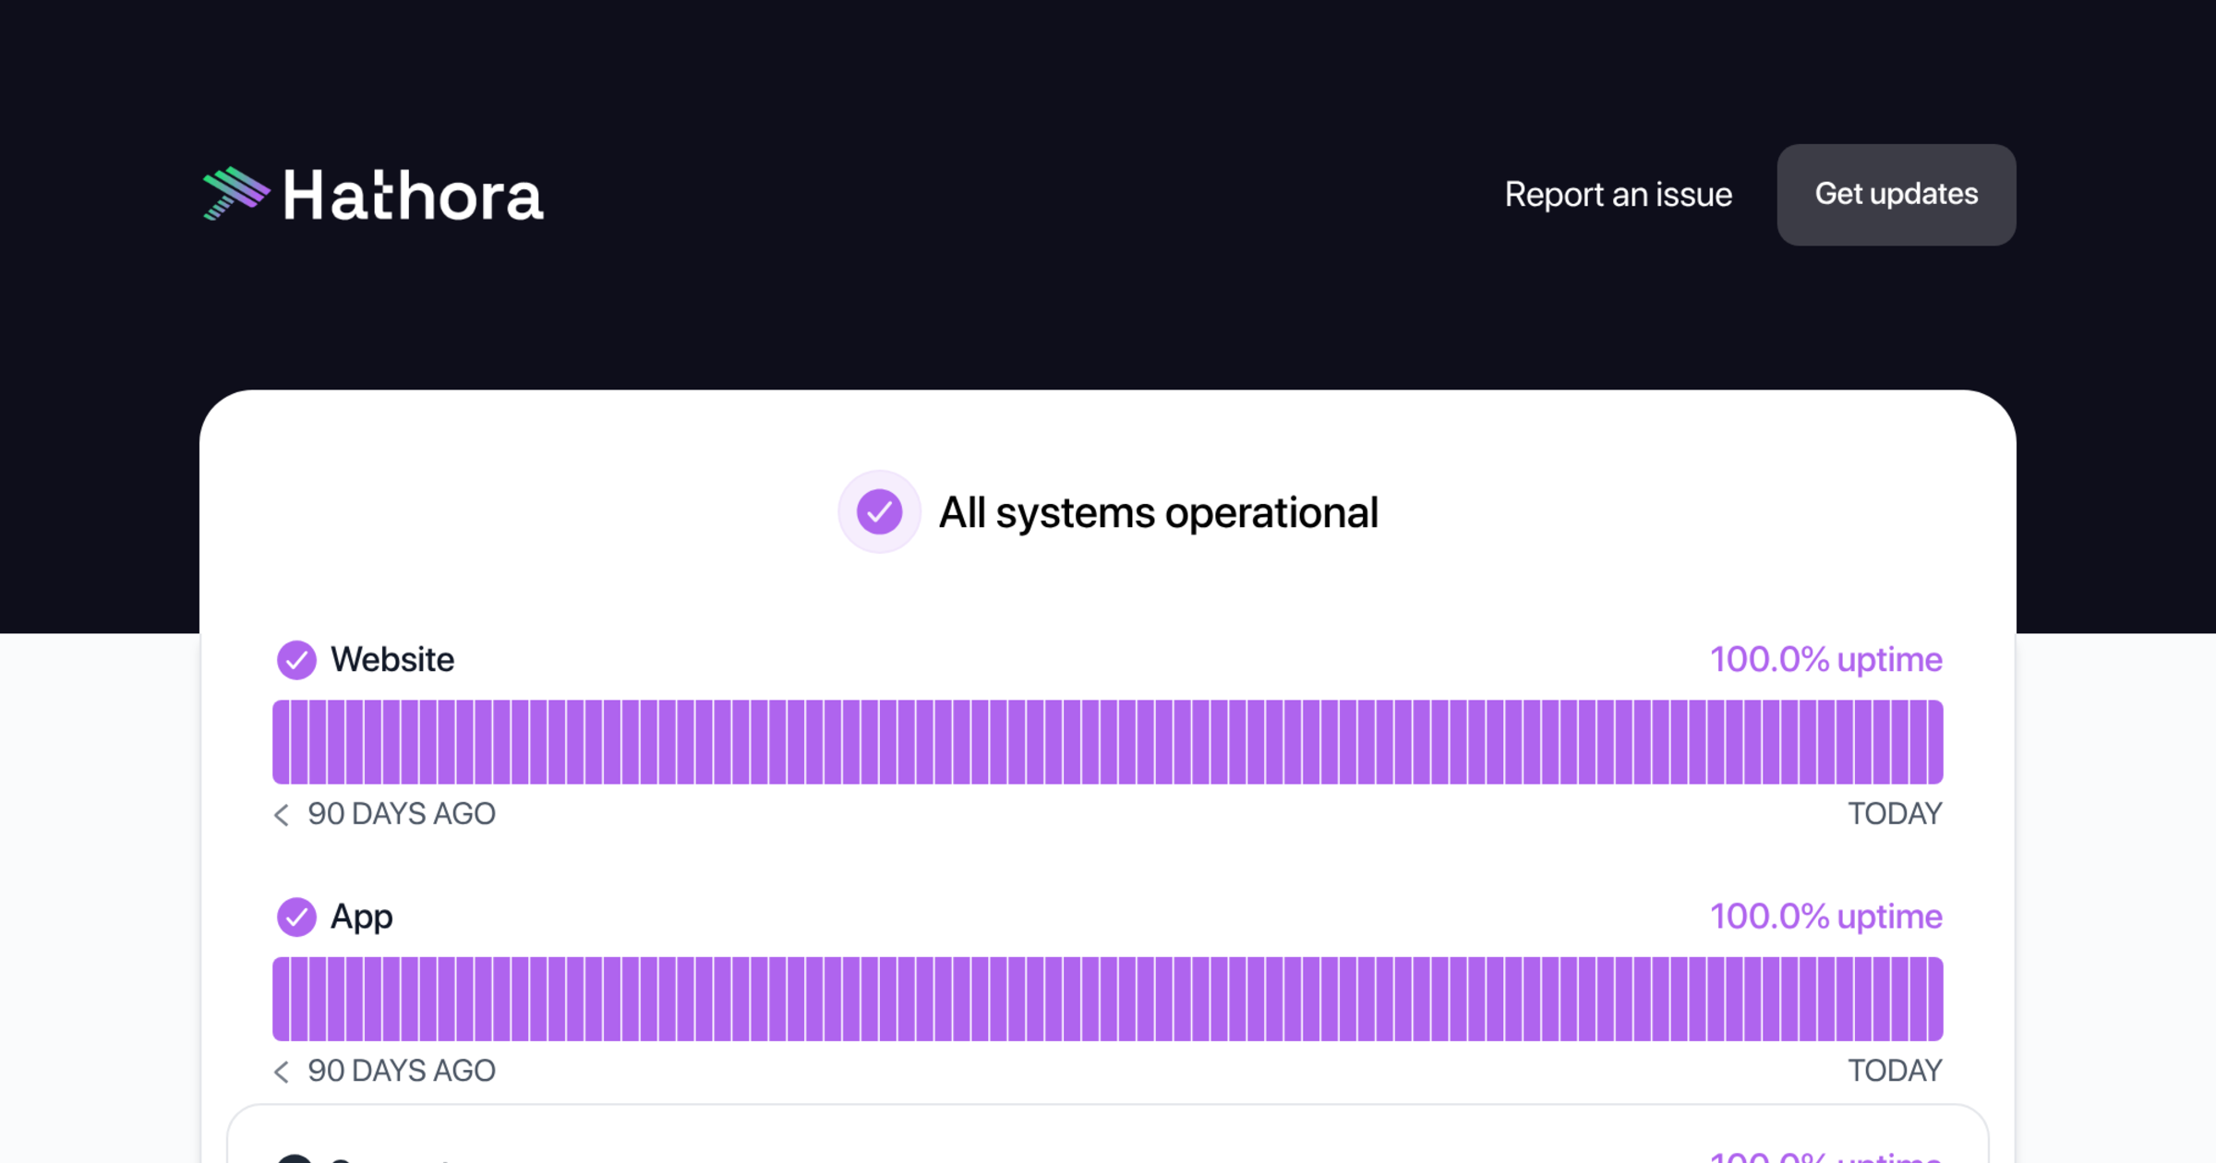Click the Website status checkmark icon
Image resolution: width=2216 pixels, height=1163 pixels.
296,660
